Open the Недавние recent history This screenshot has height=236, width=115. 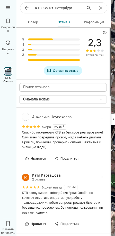8,47
